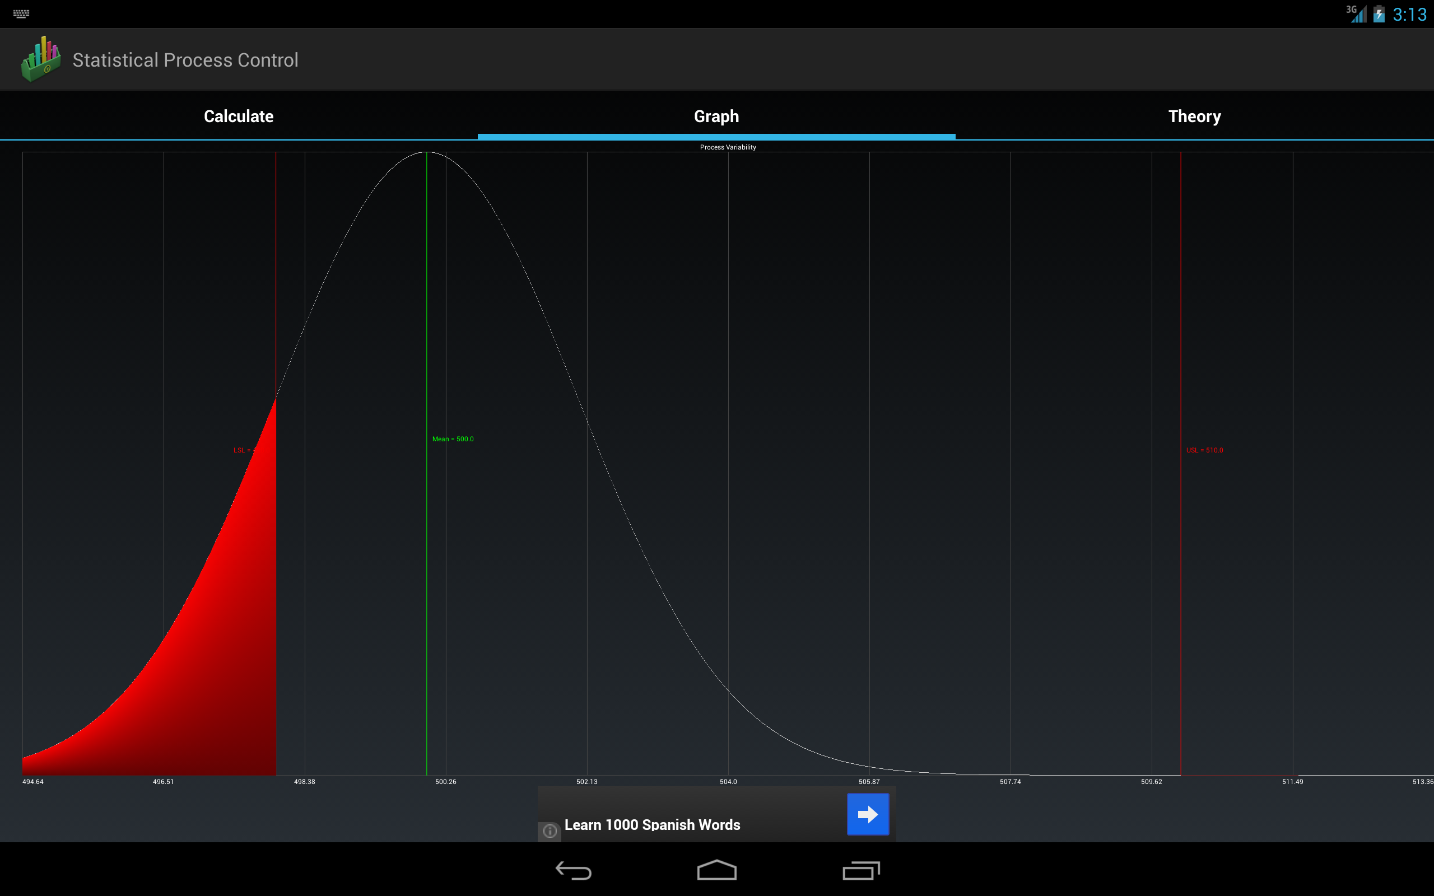Tap the battery charging status icon
The width and height of the screenshot is (1434, 896).
1379,14
